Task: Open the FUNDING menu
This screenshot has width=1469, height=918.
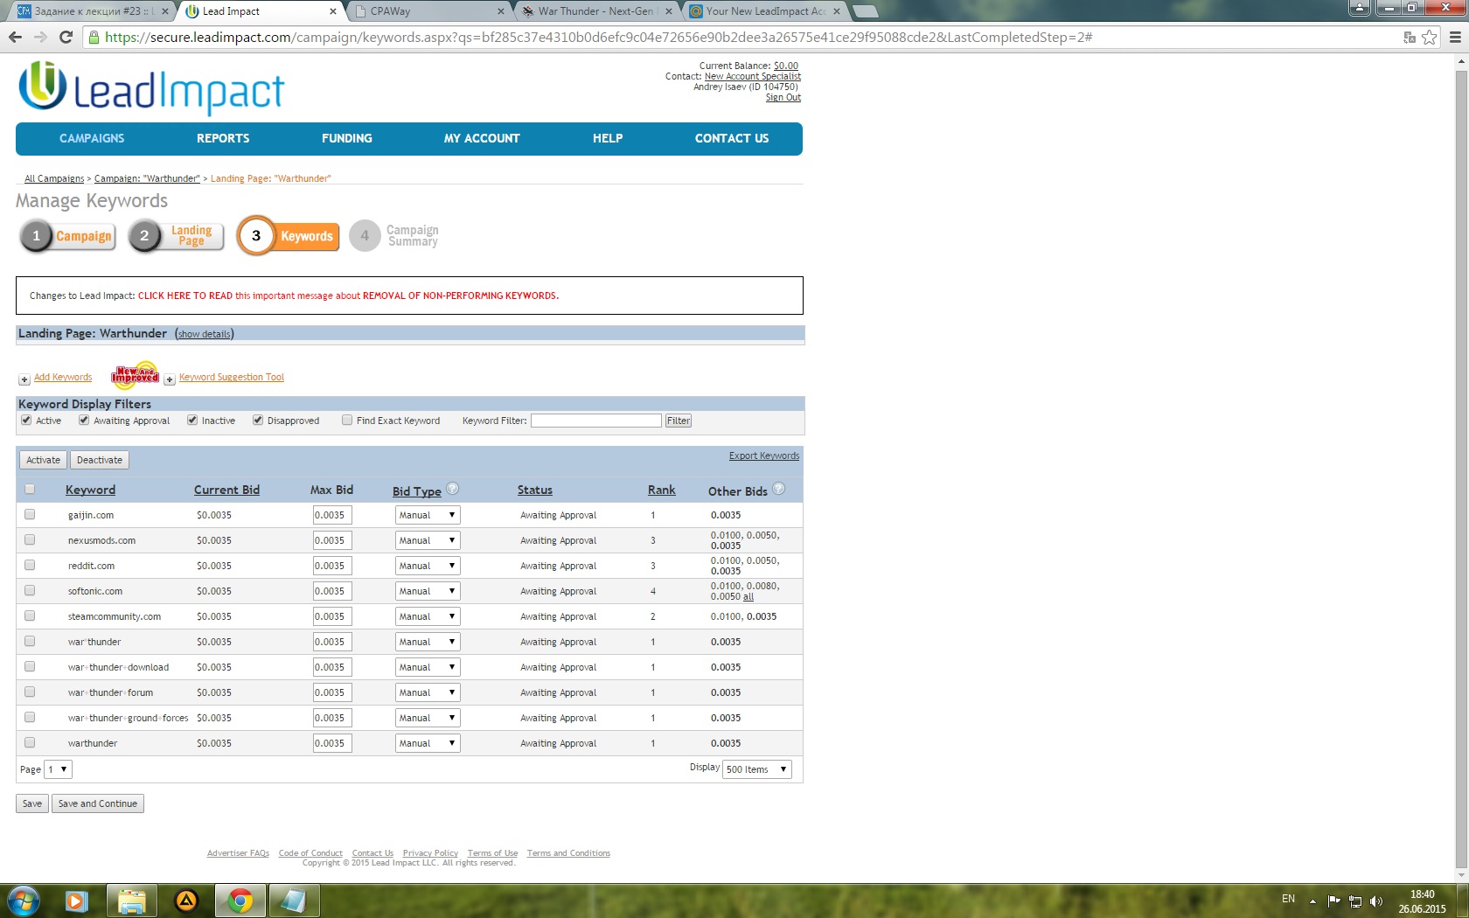Action: point(347,138)
